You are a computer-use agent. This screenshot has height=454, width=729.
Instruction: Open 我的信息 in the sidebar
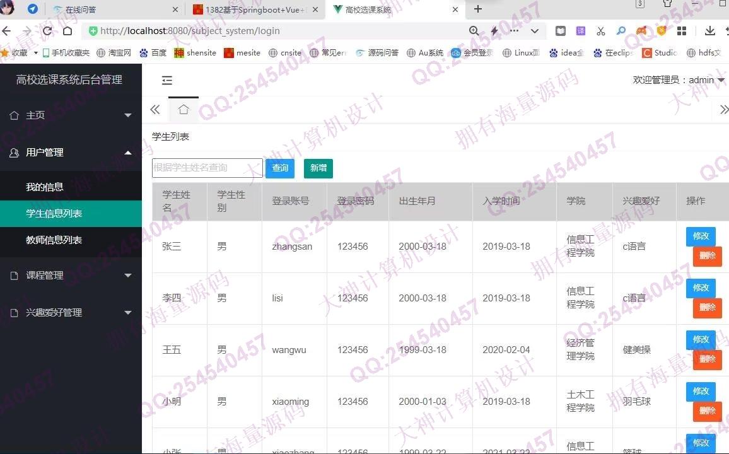[x=71, y=187]
